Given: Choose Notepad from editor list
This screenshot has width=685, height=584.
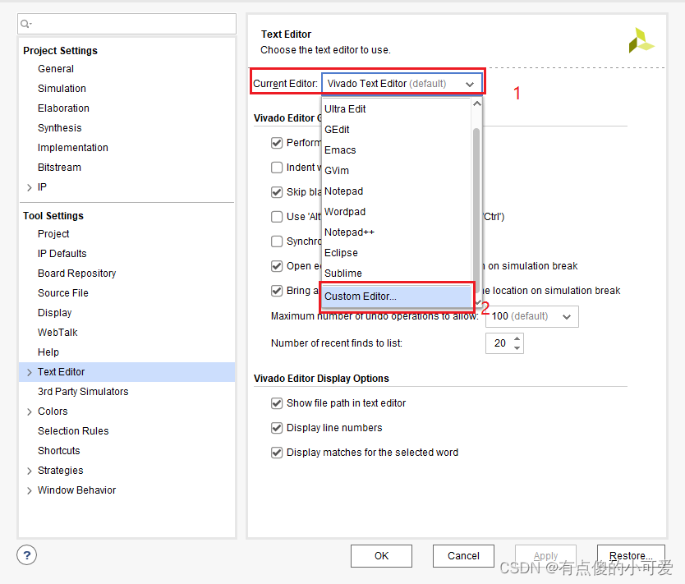Looking at the screenshot, I should [x=396, y=191].
